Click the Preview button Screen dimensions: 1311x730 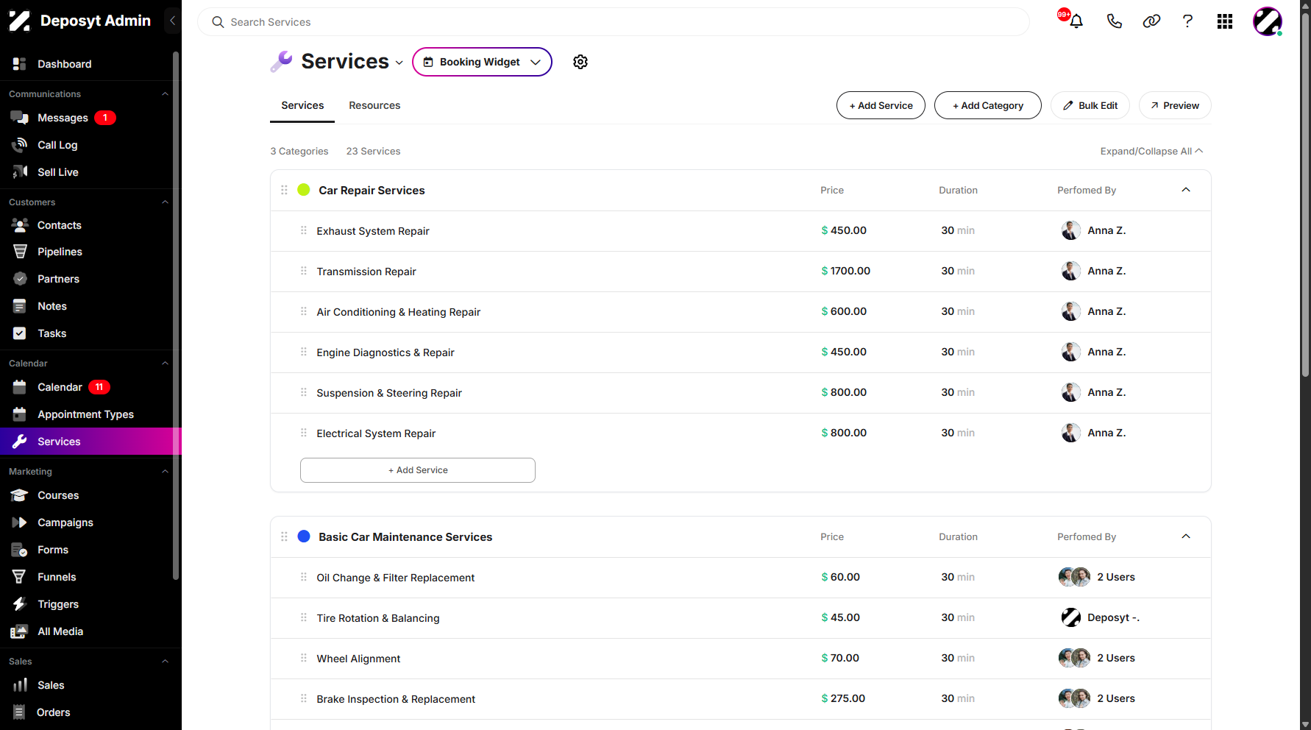(1174, 105)
